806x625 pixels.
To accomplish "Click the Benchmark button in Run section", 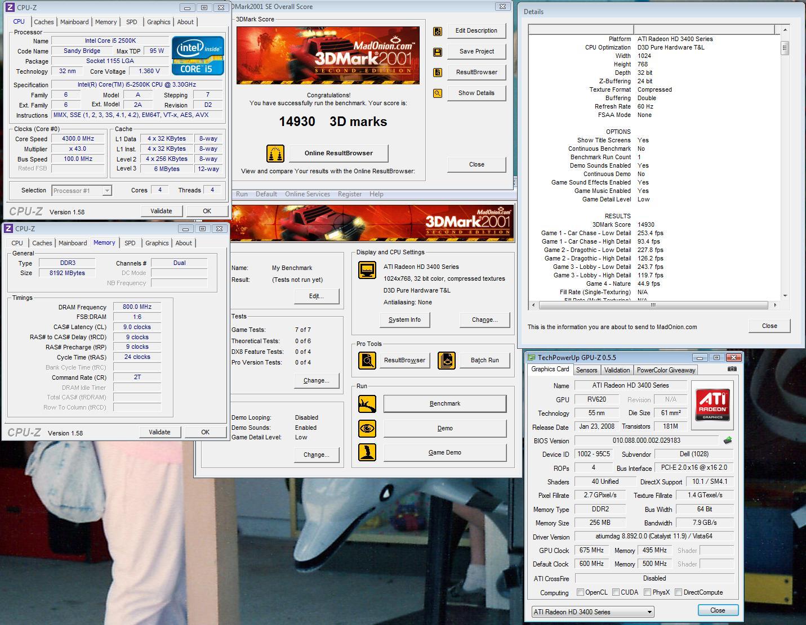I will click(x=445, y=403).
